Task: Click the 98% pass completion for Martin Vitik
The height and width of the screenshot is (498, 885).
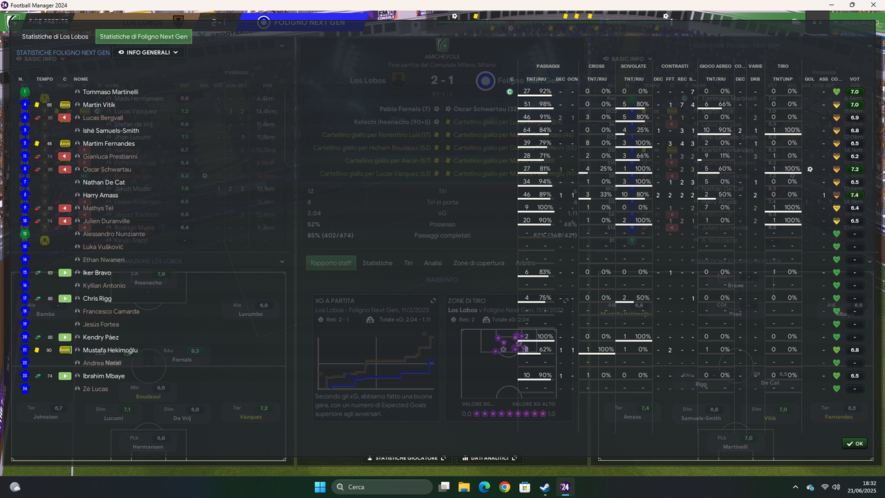Action: [x=546, y=104]
